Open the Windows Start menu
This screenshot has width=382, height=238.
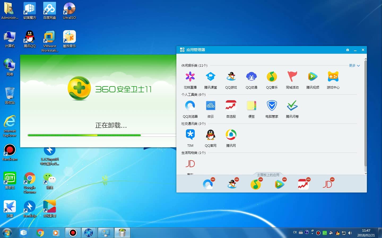[7, 233]
